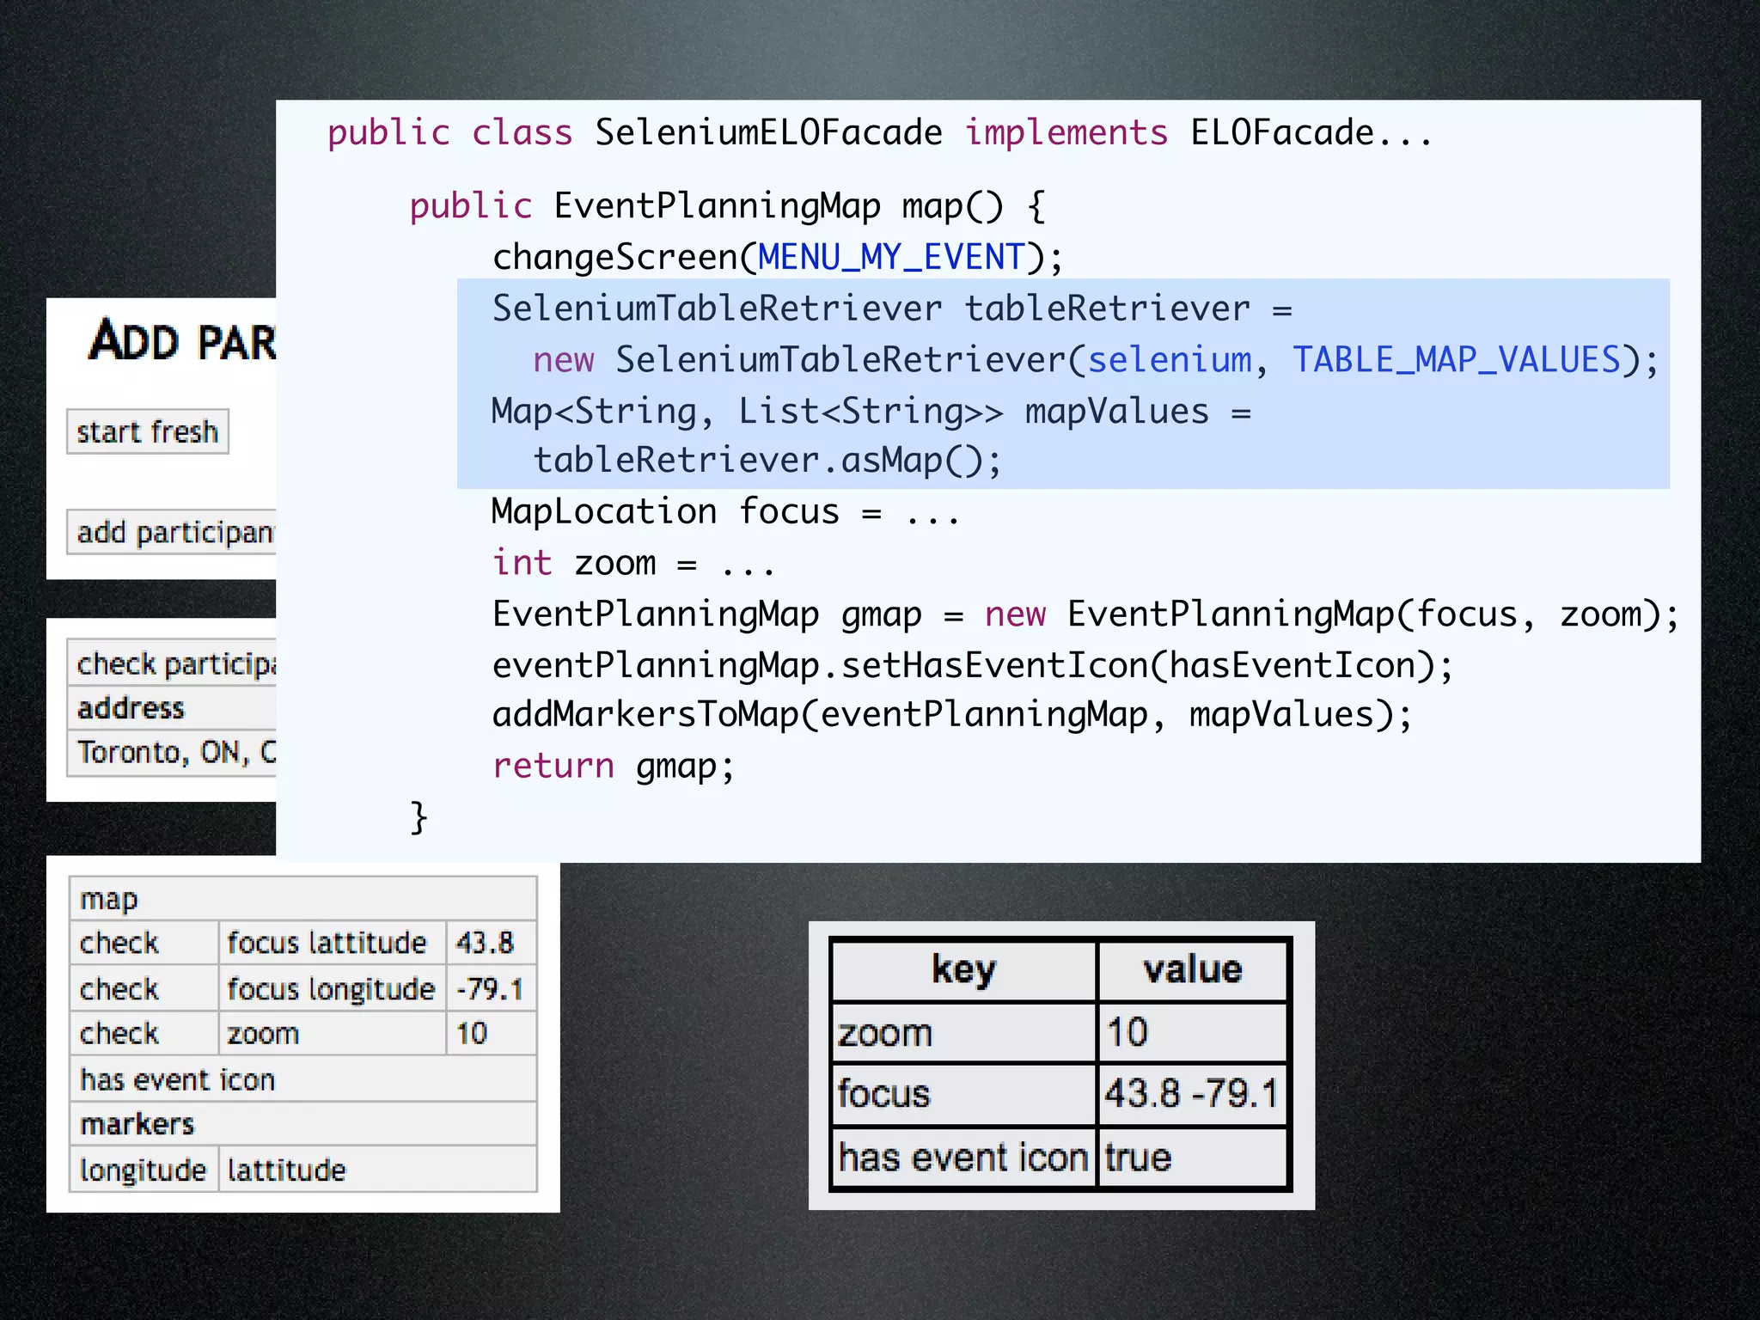Viewport: 1760px width, 1320px height.
Task: Click 'Map<String, List<String>> mapValues' declaration
Action: pos(850,411)
